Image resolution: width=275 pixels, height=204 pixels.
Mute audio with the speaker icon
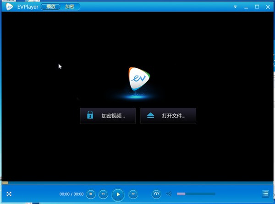coord(169,194)
